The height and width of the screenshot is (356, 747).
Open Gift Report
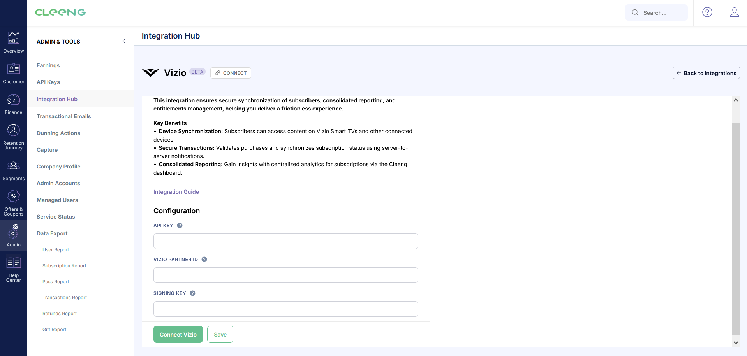pyautogui.click(x=55, y=330)
